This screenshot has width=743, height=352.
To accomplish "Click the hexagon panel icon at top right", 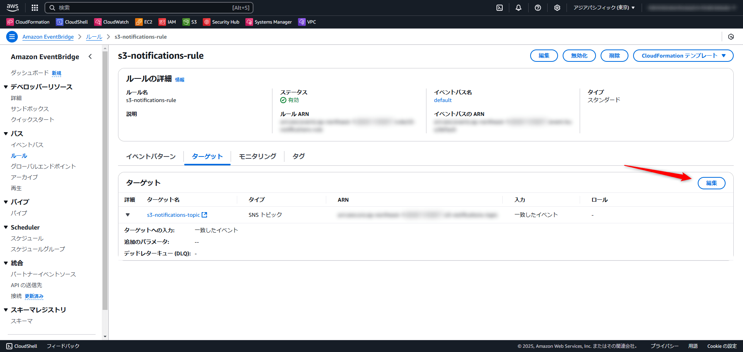I will point(731,37).
